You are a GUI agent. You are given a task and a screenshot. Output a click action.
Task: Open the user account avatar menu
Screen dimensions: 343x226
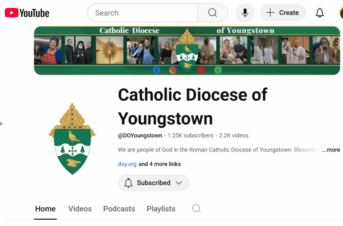pos(341,13)
